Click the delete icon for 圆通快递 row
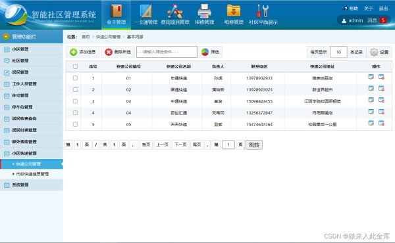This screenshot has width=395, height=243. (x=381, y=89)
